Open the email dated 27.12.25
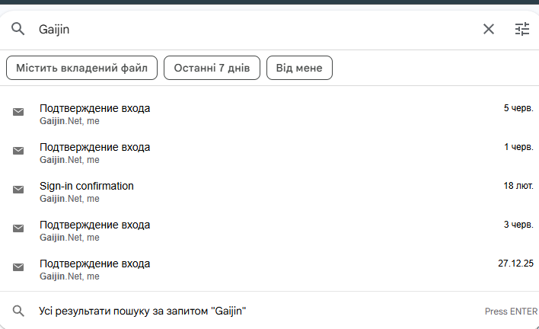The height and width of the screenshot is (329, 539). [x=269, y=270]
